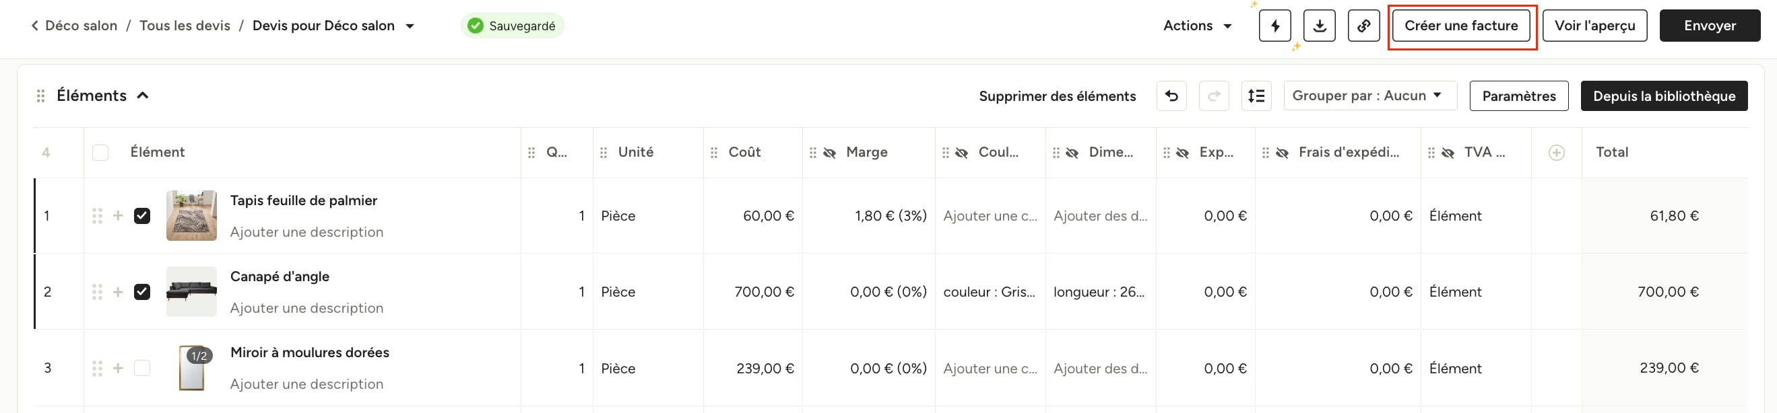Open the Tapis feuille de palmier thumbnail
Image resolution: width=1777 pixels, height=413 pixels.
tap(191, 215)
